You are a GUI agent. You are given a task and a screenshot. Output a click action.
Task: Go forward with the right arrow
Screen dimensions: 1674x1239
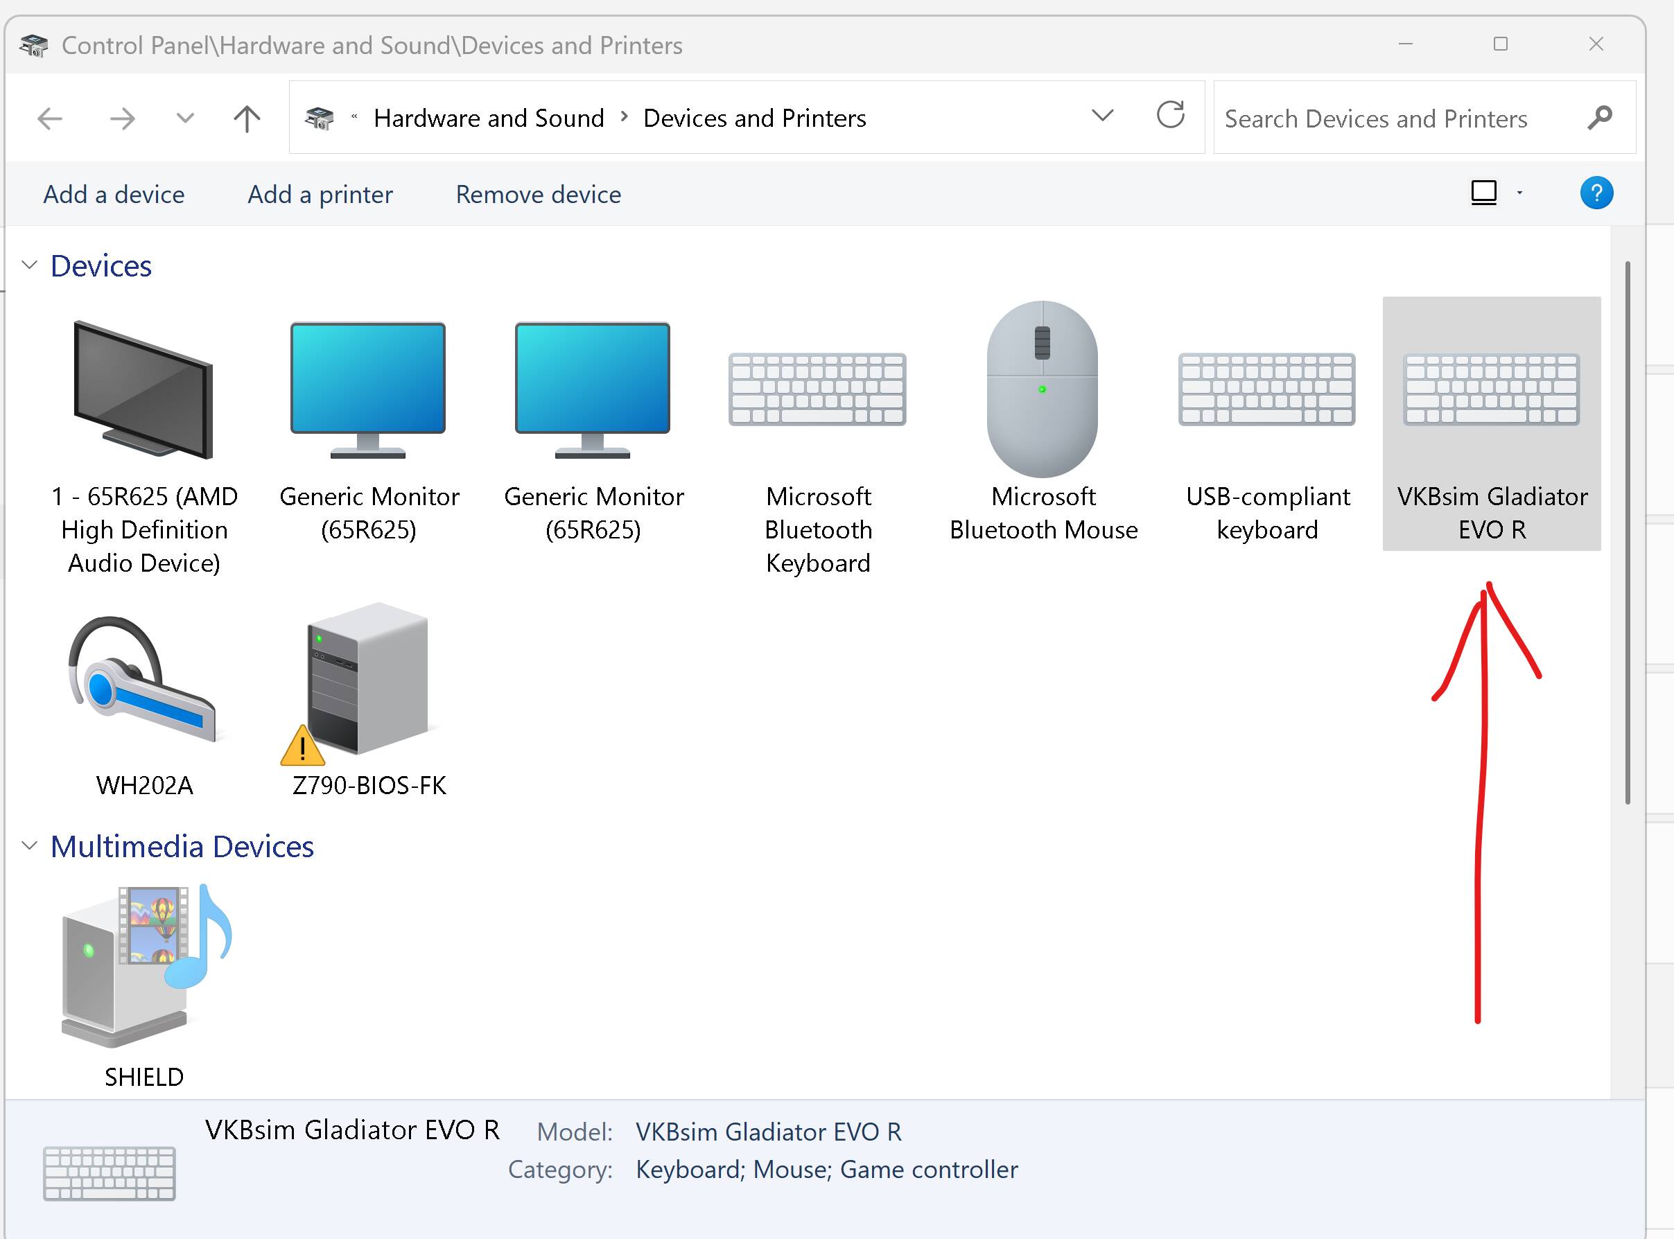[x=122, y=118]
